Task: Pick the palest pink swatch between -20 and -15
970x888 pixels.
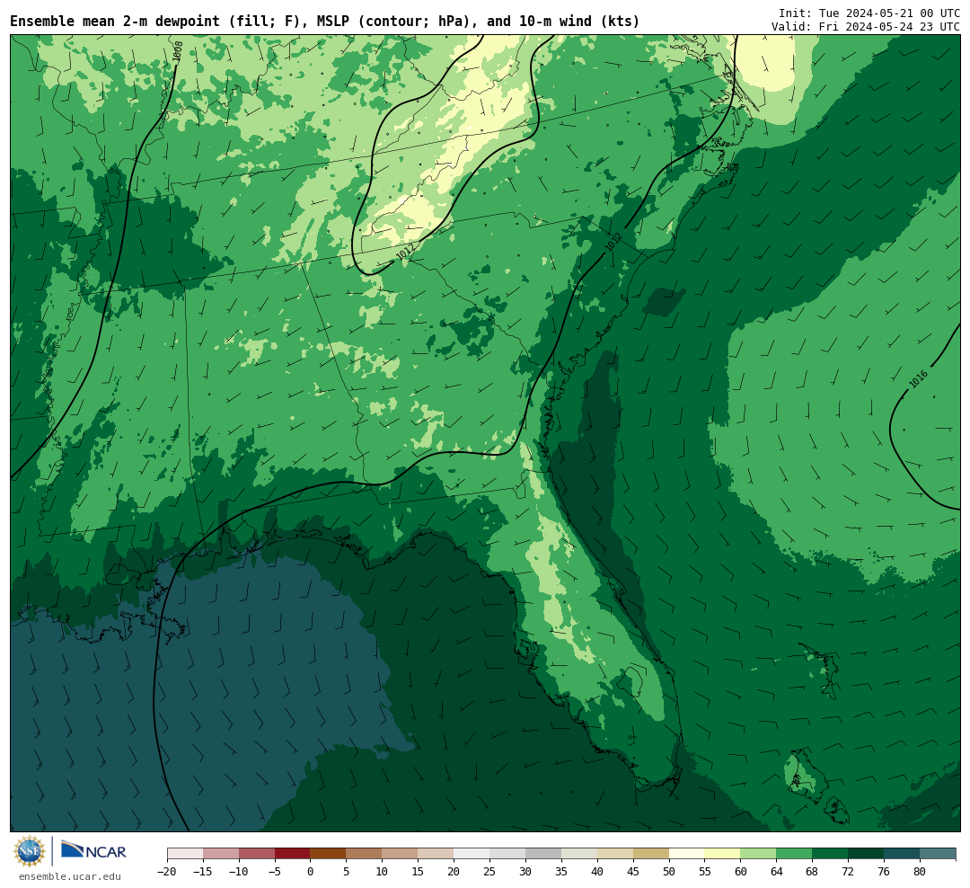Action: pyautogui.click(x=185, y=854)
